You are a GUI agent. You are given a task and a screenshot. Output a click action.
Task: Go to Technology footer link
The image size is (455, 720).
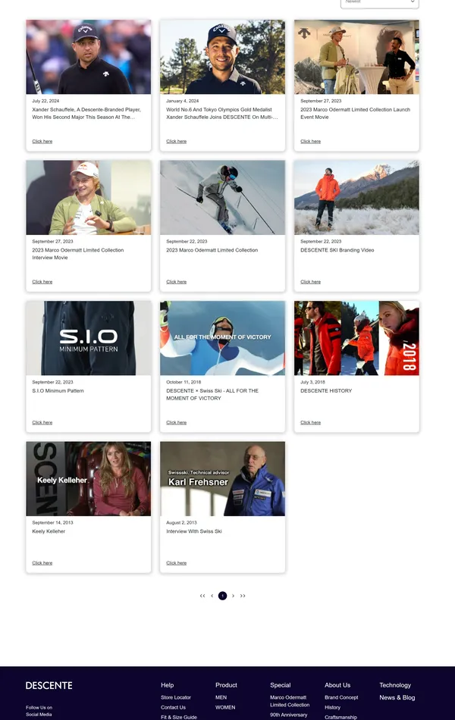coord(395,685)
